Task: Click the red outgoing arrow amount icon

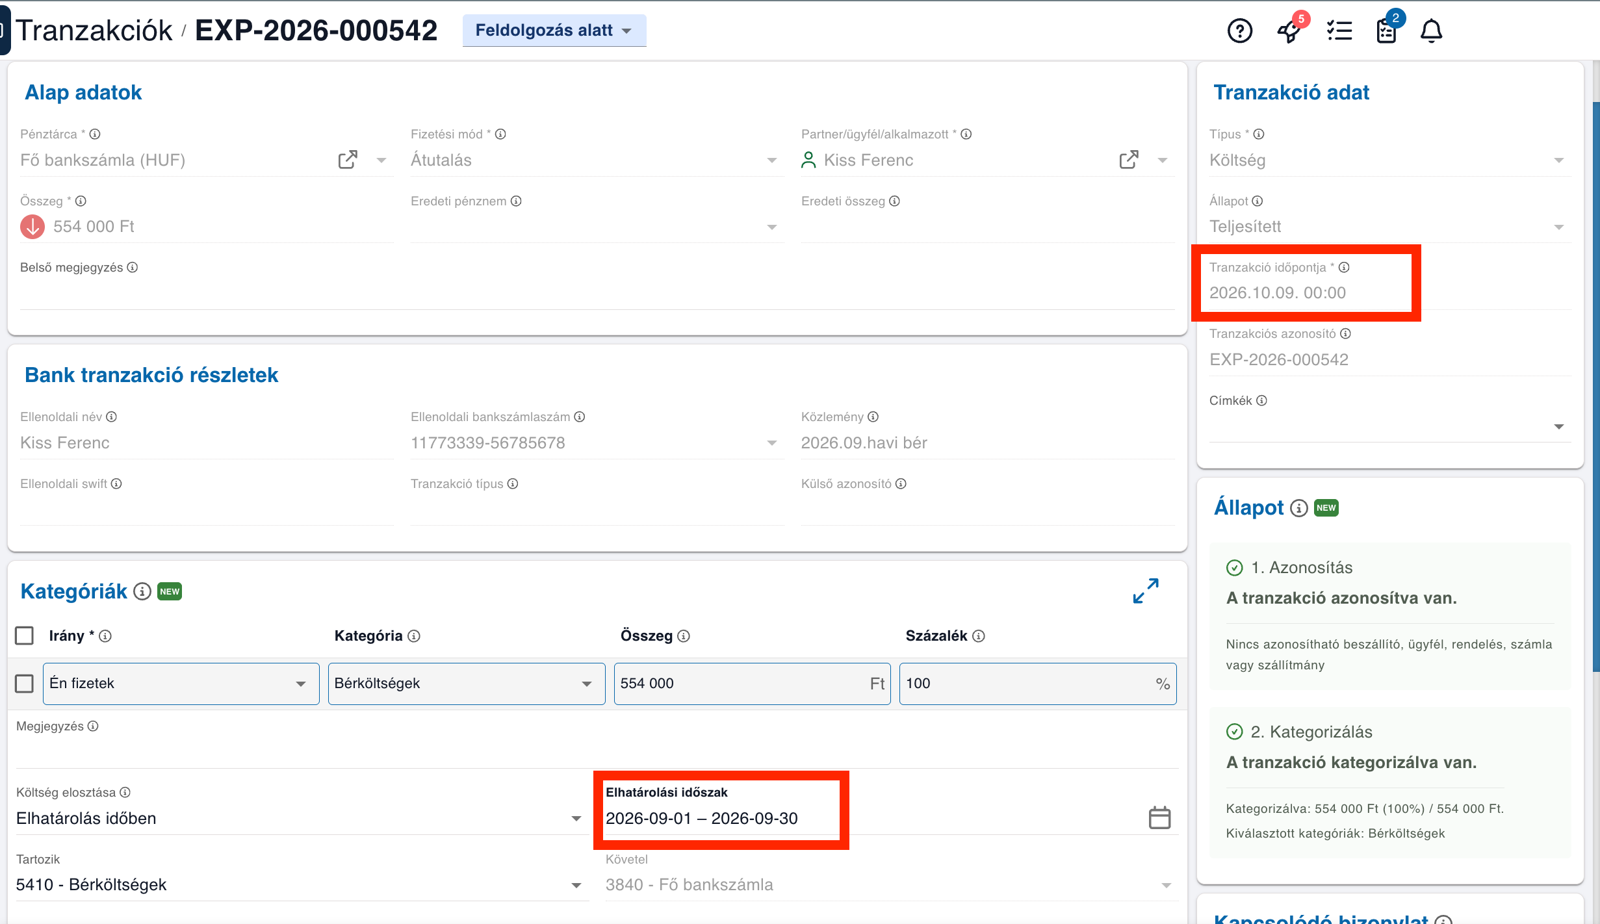Action: 32,227
